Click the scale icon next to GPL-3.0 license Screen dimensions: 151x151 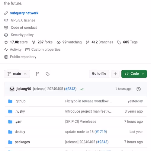tap(6, 21)
